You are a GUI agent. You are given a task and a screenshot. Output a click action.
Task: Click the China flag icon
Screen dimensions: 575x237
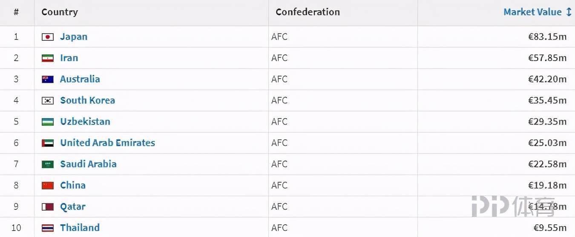pyautogui.click(x=48, y=186)
